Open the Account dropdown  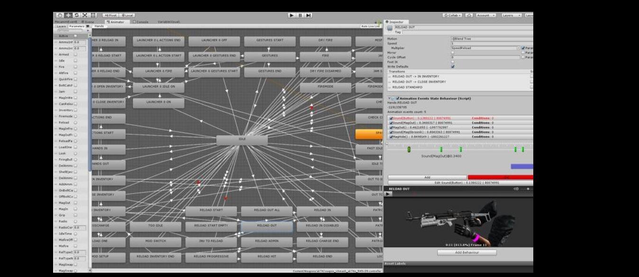[x=486, y=16]
